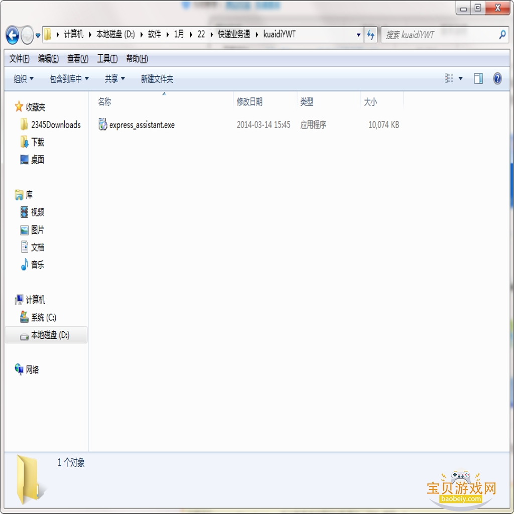This screenshot has height=514, width=514.
Task: Click the help question mark icon
Action: [x=497, y=79]
